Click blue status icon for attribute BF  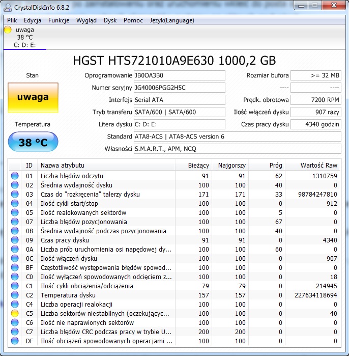[x=15, y=267]
